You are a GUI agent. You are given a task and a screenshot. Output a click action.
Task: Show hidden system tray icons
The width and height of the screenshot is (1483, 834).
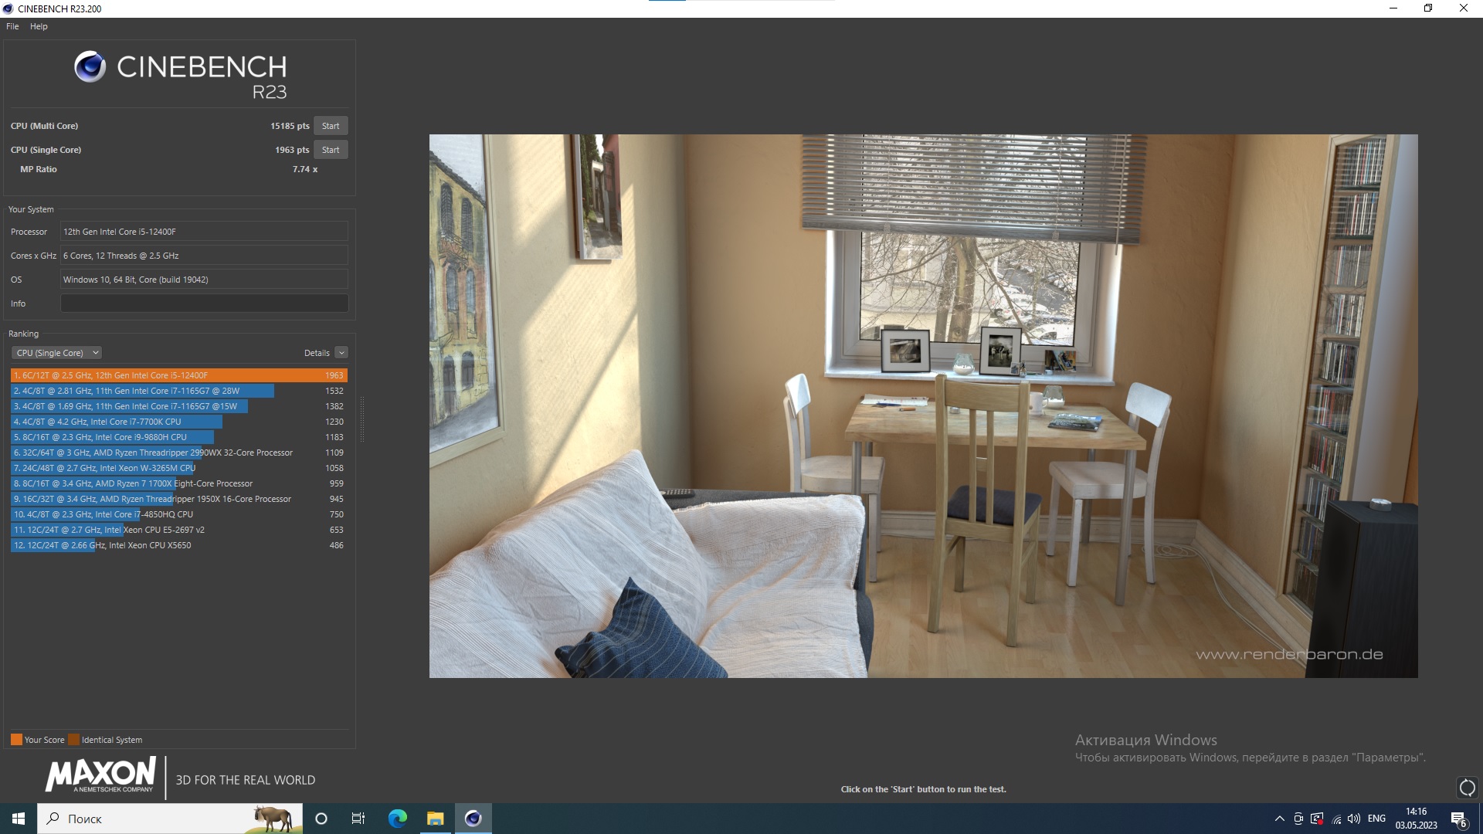(1280, 819)
